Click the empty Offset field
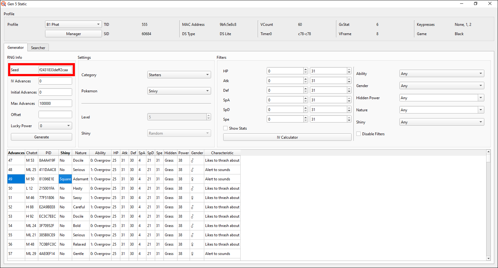498x268 pixels. point(55,114)
